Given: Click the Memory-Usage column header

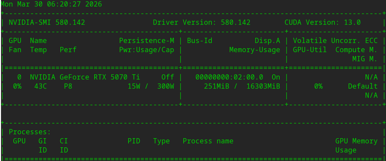Looking at the screenshot, I should click(255, 50).
